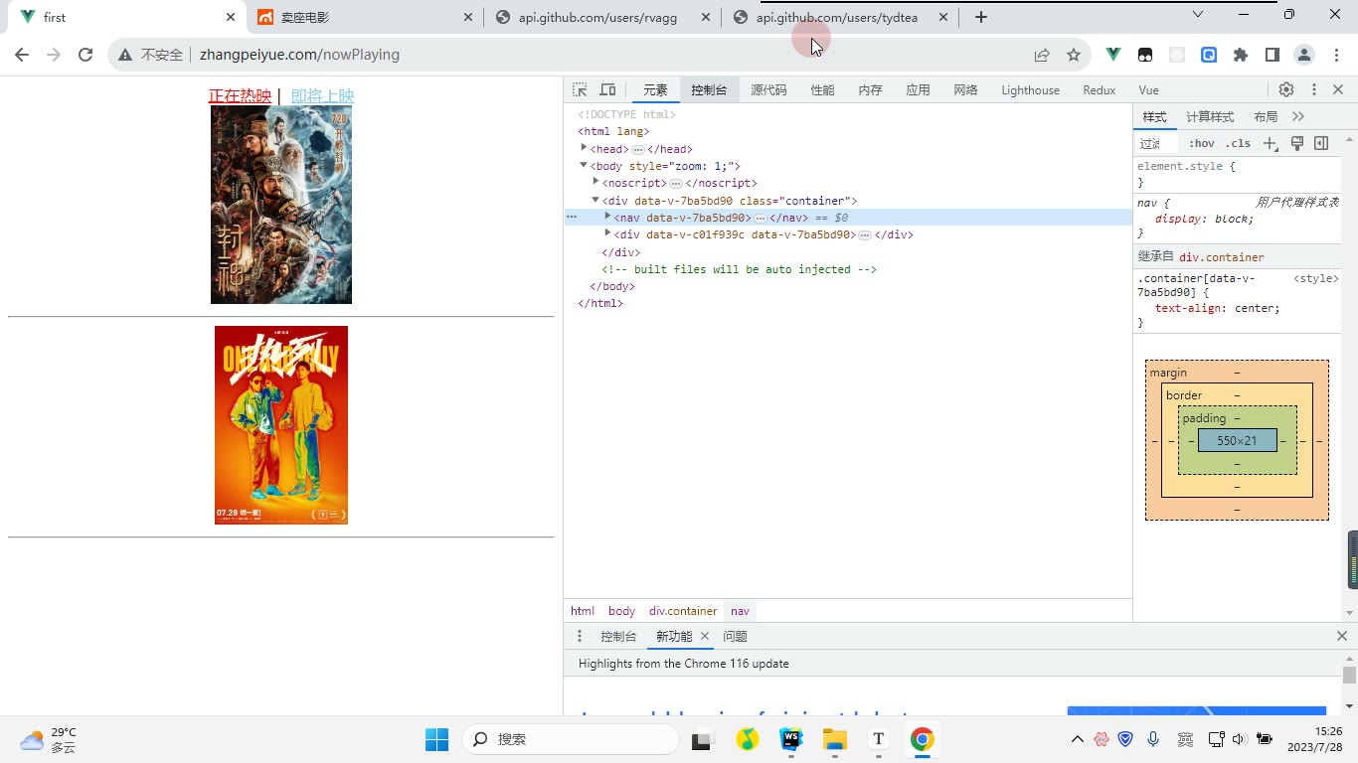Switch to the 控制台 DevTools panel tab
1358x763 pixels.
tap(709, 89)
